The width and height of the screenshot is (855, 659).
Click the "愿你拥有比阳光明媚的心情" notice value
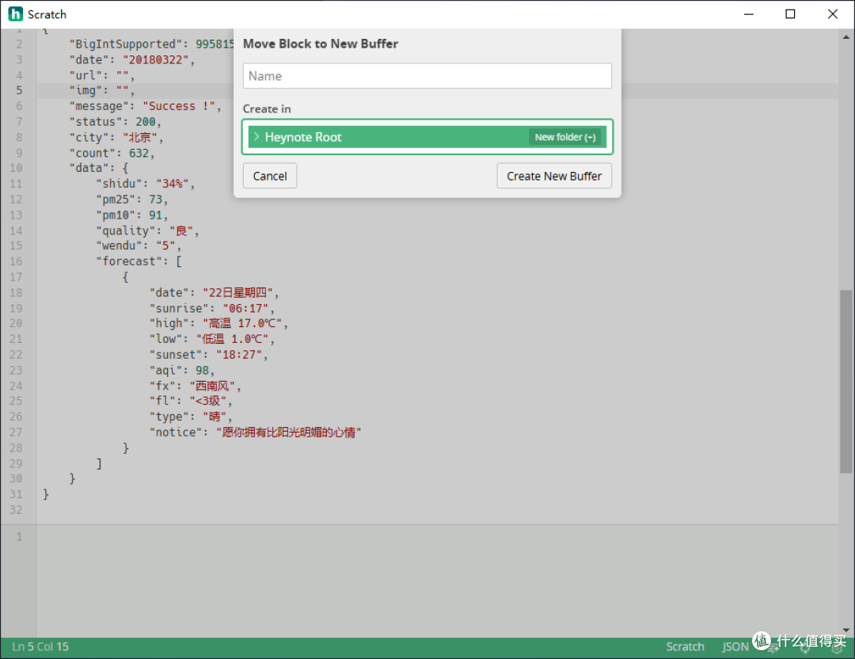point(288,432)
